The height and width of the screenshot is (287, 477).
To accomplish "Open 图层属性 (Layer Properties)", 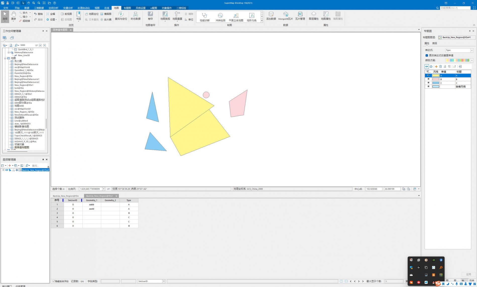I will (314, 16).
